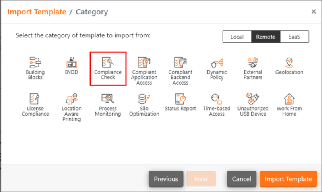The image size is (322, 192).
Task: Switch to the SaaS source tab
Action: click(x=294, y=37)
